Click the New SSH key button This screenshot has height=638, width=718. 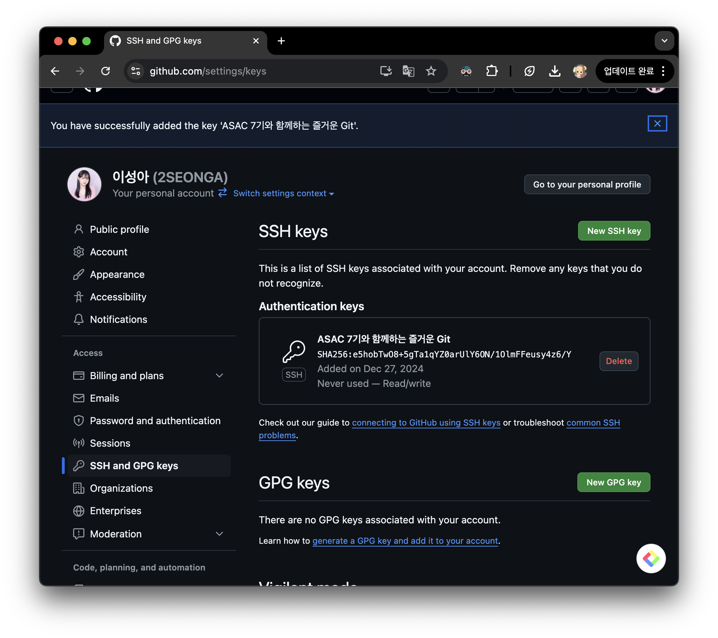tap(614, 231)
